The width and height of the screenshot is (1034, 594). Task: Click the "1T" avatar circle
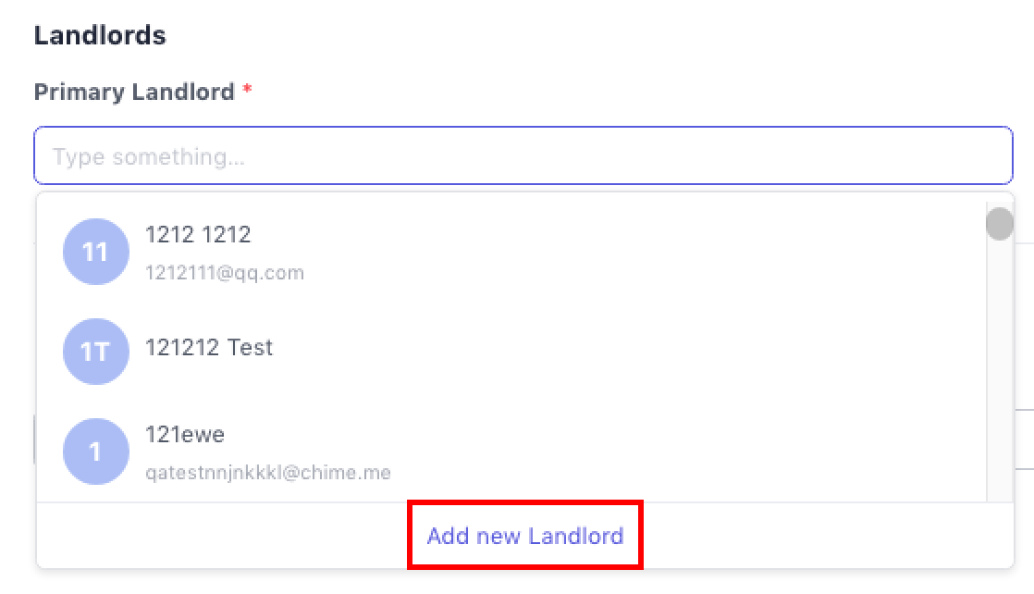[95, 352]
